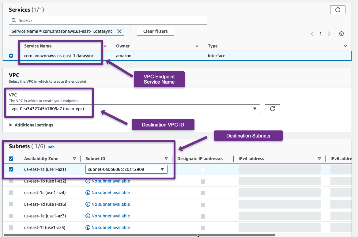358x237 pixels.
Task: Sort subnets by Availability Zone arrow
Action: pyautogui.click(x=74, y=159)
